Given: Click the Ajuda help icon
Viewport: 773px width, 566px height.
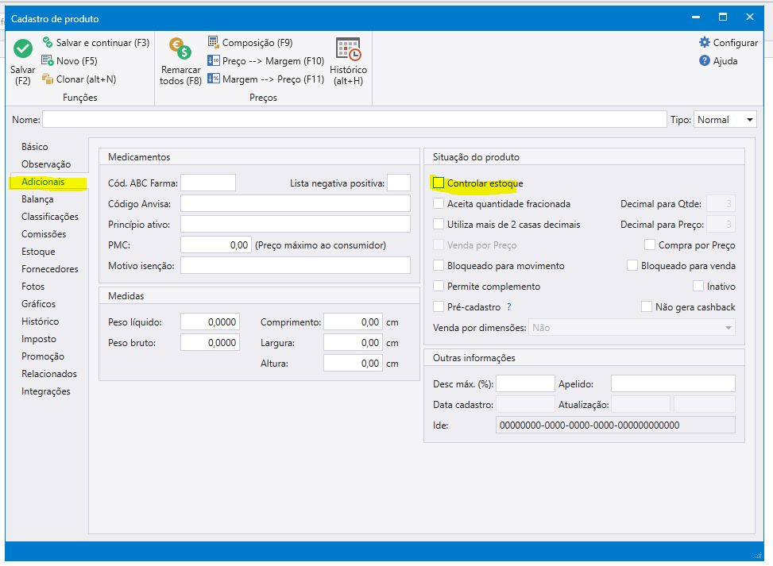Looking at the screenshot, I should click(705, 61).
